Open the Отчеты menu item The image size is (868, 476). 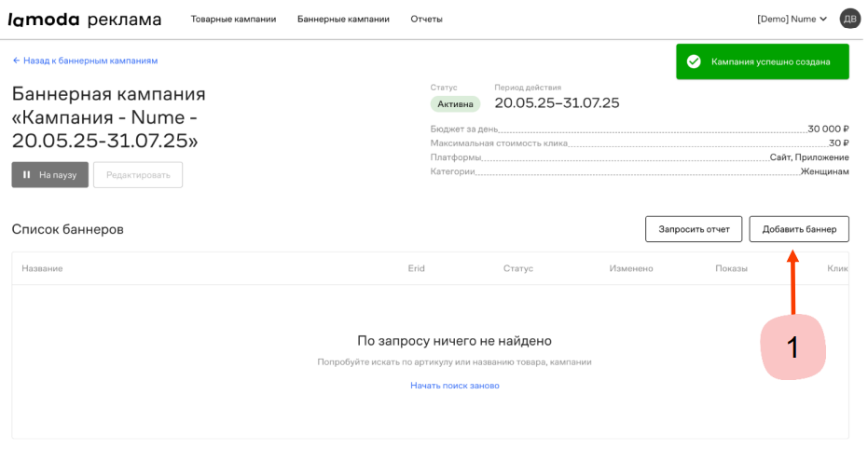tap(426, 19)
